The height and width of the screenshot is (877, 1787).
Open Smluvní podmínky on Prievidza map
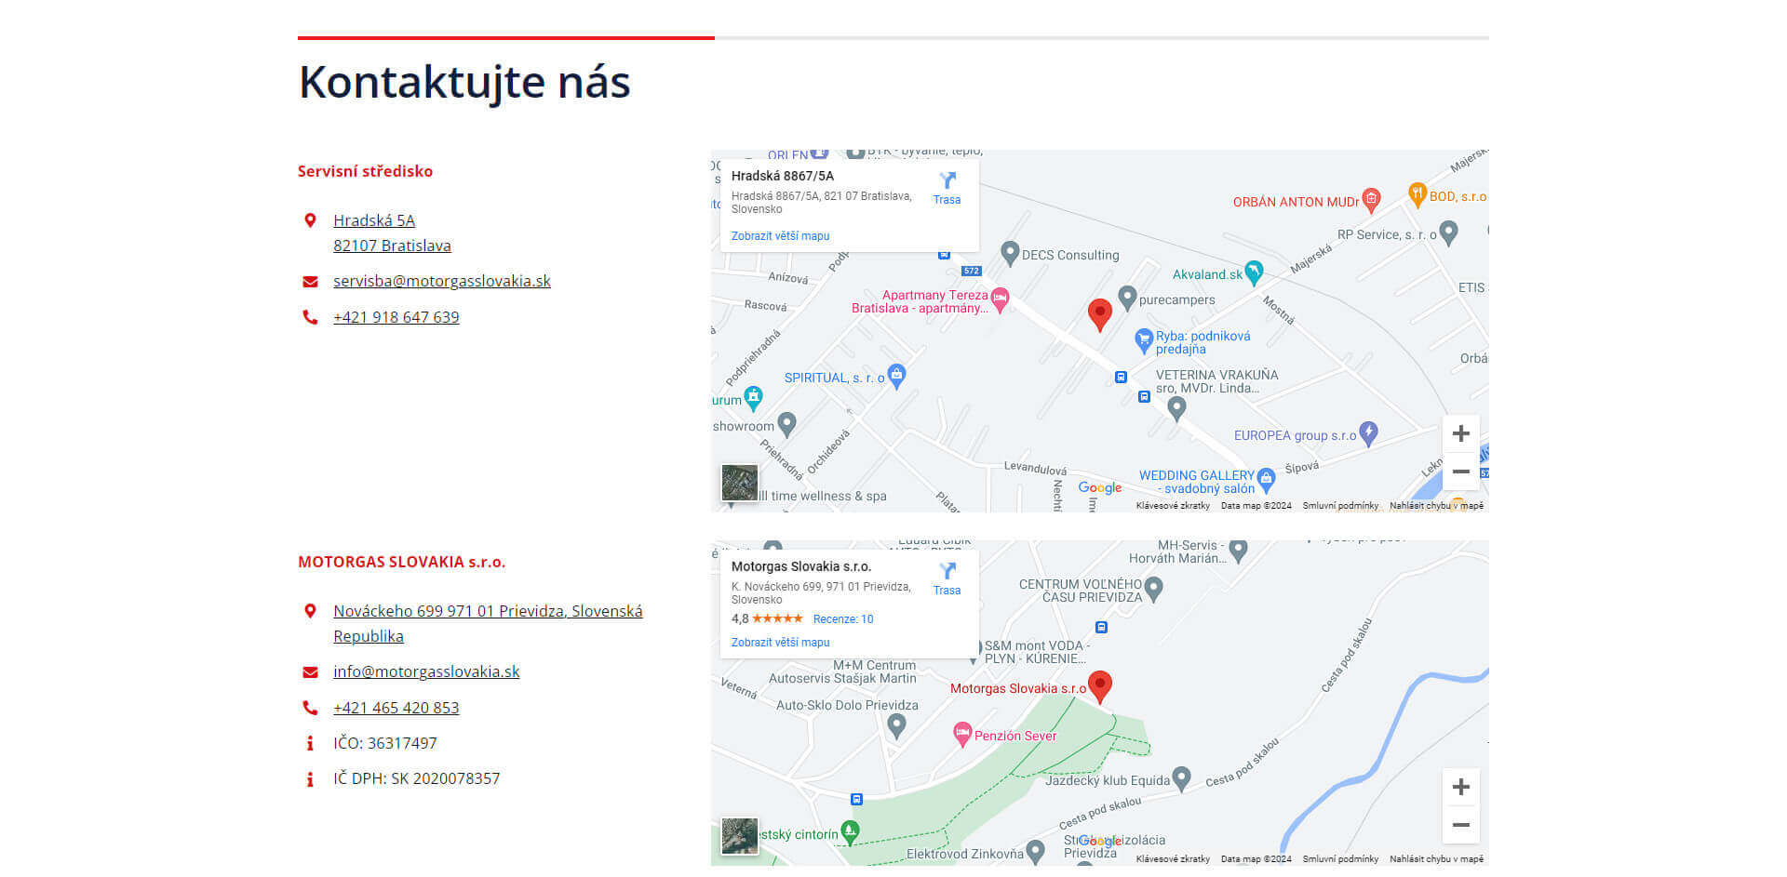1340,859
